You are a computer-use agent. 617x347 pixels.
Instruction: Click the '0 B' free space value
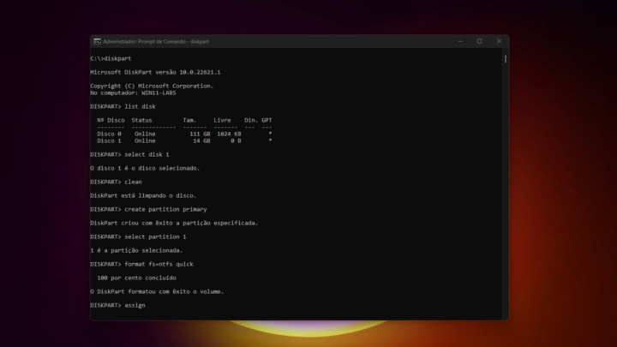coord(237,141)
